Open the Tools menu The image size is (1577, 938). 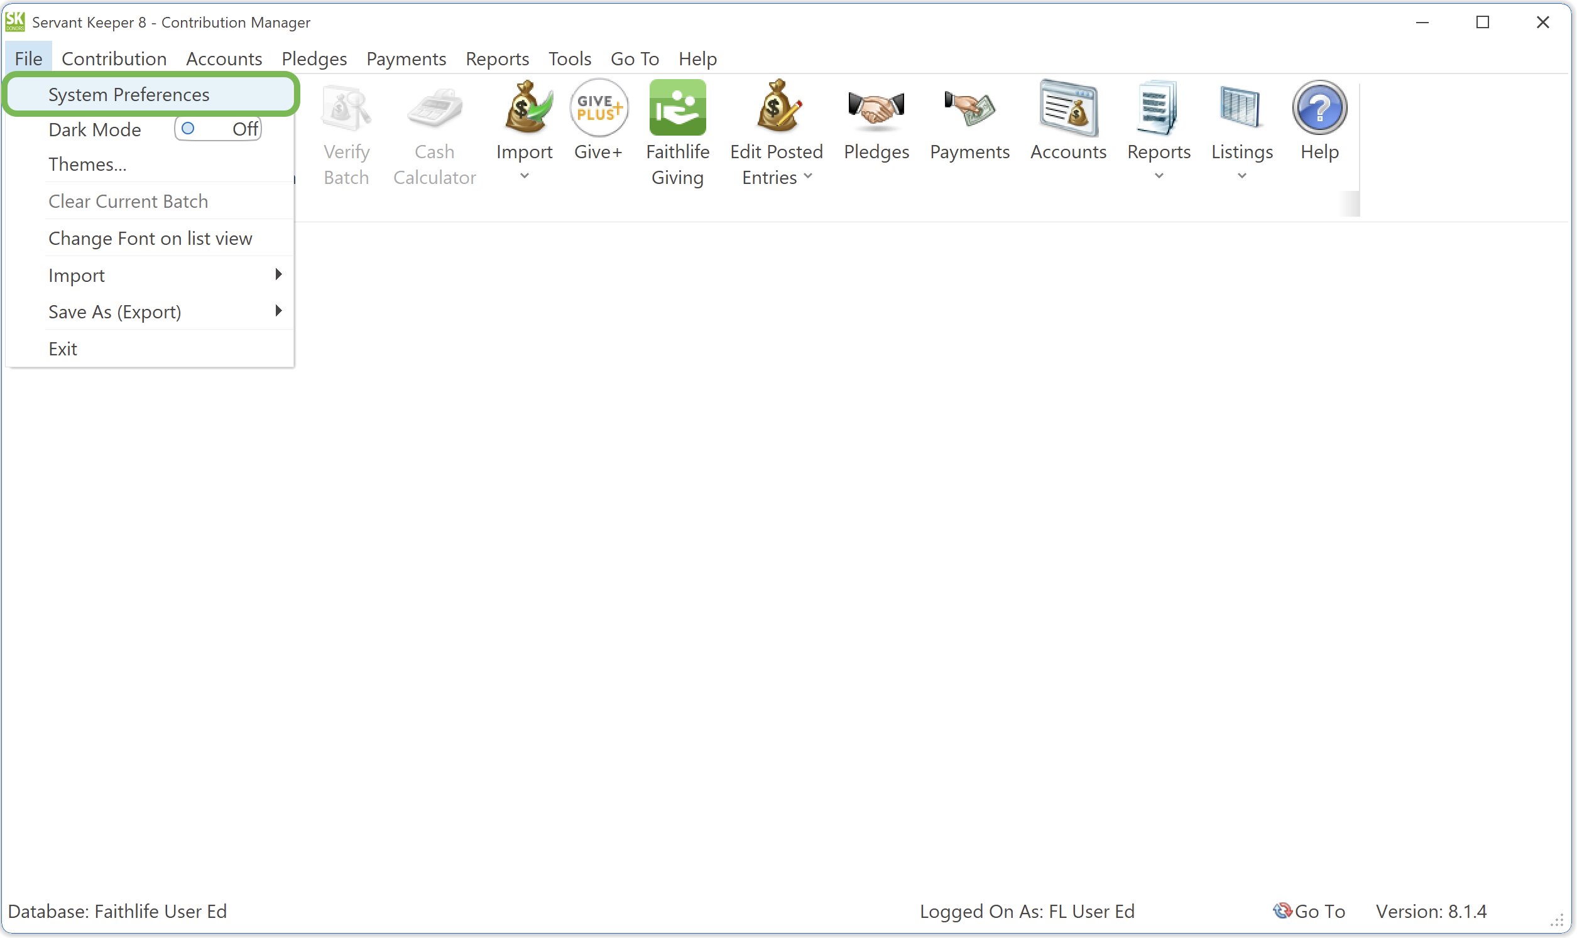click(x=569, y=58)
